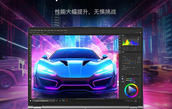Screen dimensions: 172x109
Task: Open Windows Task View on the taskbar
Action: (x=60, y=101)
